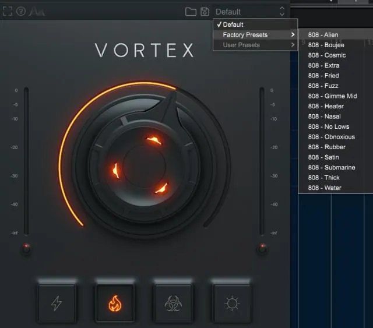The height and width of the screenshot is (328, 373).
Task: Click the VORTEX title text
Action: 145,51
